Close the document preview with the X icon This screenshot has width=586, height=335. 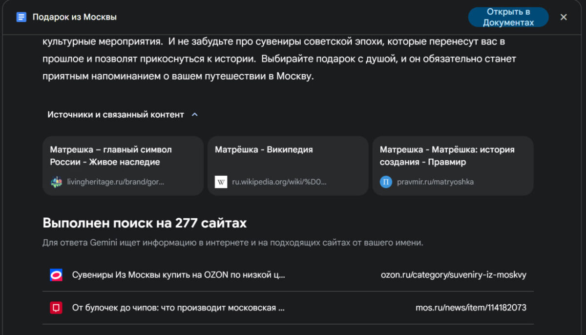[x=564, y=17]
